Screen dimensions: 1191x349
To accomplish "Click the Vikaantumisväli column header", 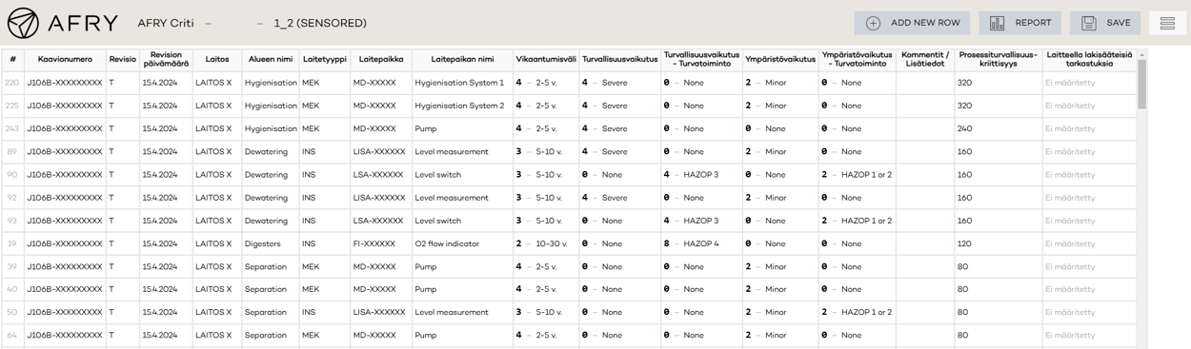I will click(x=546, y=59).
